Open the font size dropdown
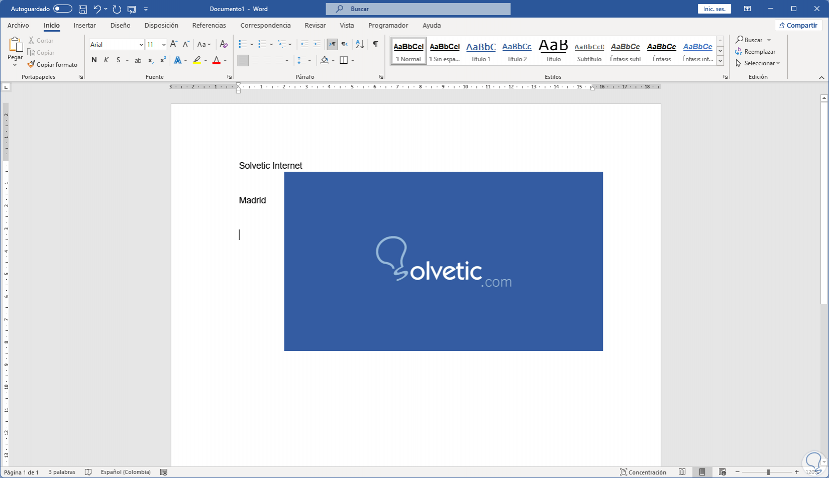This screenshot has width=829, height=478. 163,45
